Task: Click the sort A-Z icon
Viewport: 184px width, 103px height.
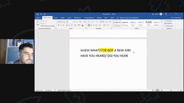Action: (107, 22)
